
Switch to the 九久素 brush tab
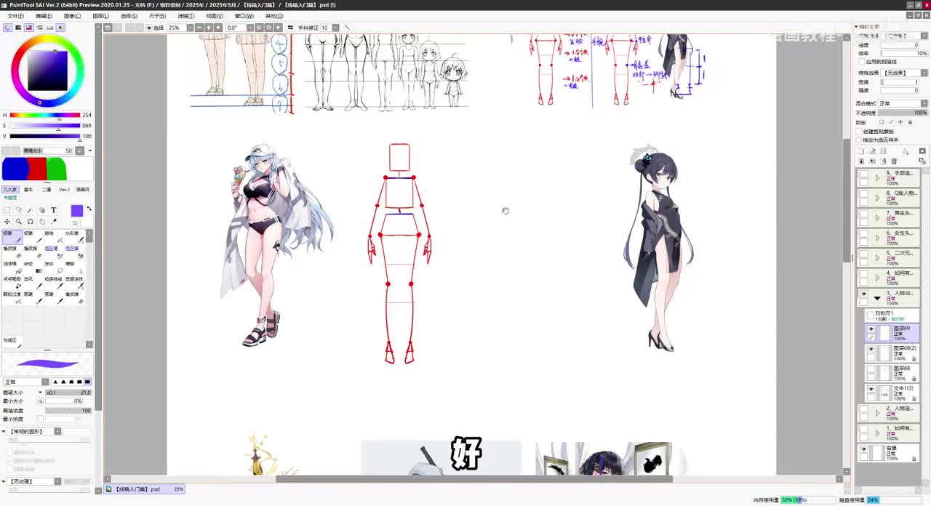(10, 190)
